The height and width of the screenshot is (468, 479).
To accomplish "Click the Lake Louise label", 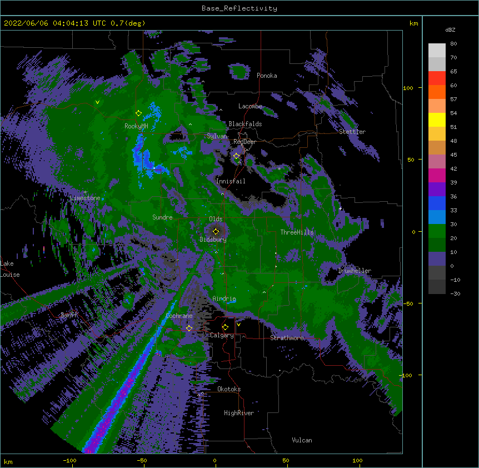I will click(x=10, y=269).
